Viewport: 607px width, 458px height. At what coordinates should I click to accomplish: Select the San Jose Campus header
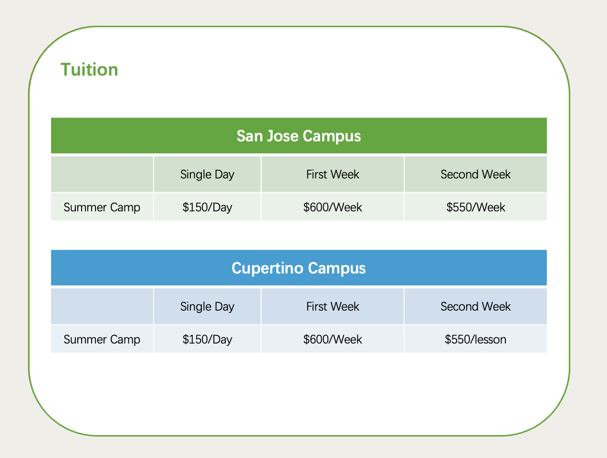point(299,136)
